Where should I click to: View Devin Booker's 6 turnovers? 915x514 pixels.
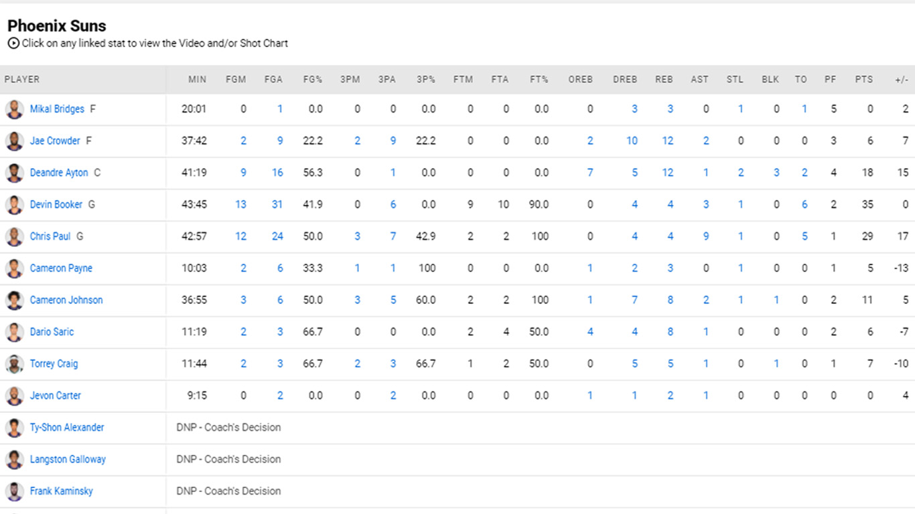tap(804, 205)
